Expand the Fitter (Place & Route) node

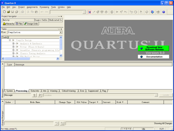click(13, 47)
